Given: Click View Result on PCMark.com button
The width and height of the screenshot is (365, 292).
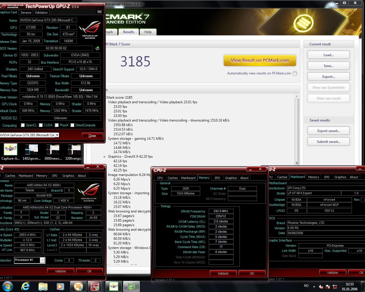Looking at the screenshot, I should point(260,60).
